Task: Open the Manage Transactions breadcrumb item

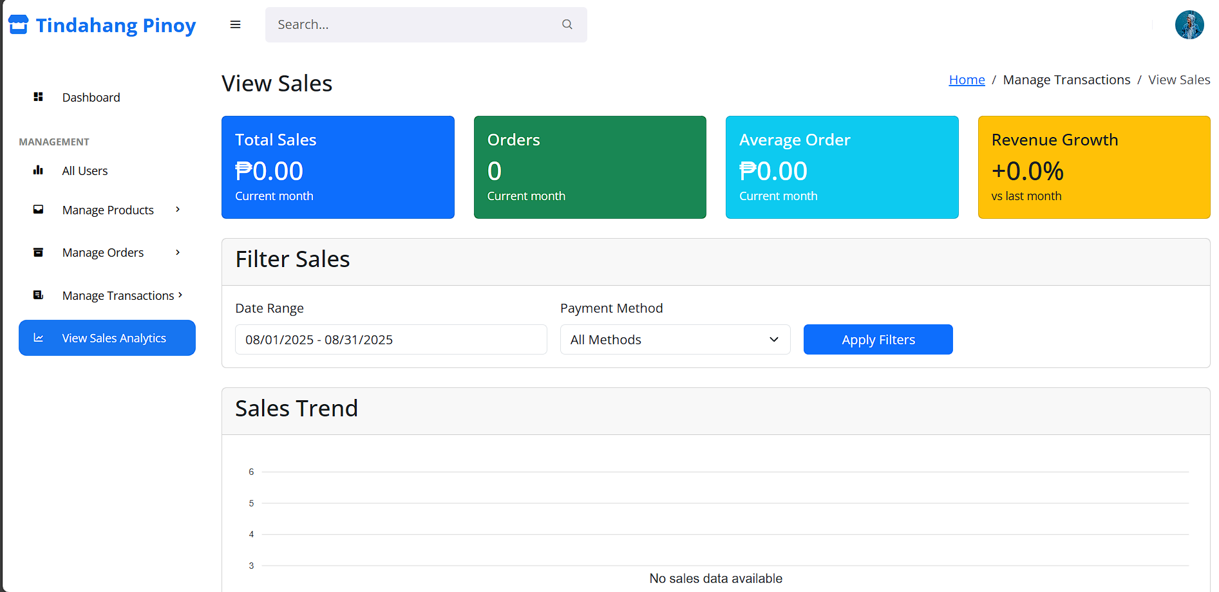Action: [1066, 79]
